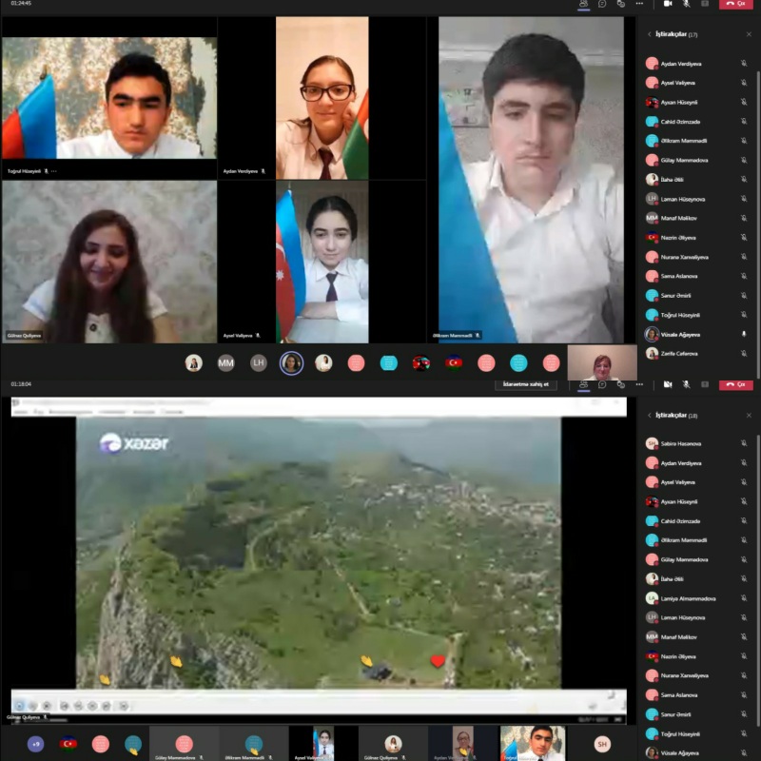Toggle microphone in lower meeting toolbar
This screenshot has width=761, height=761.
click(686, 384)
